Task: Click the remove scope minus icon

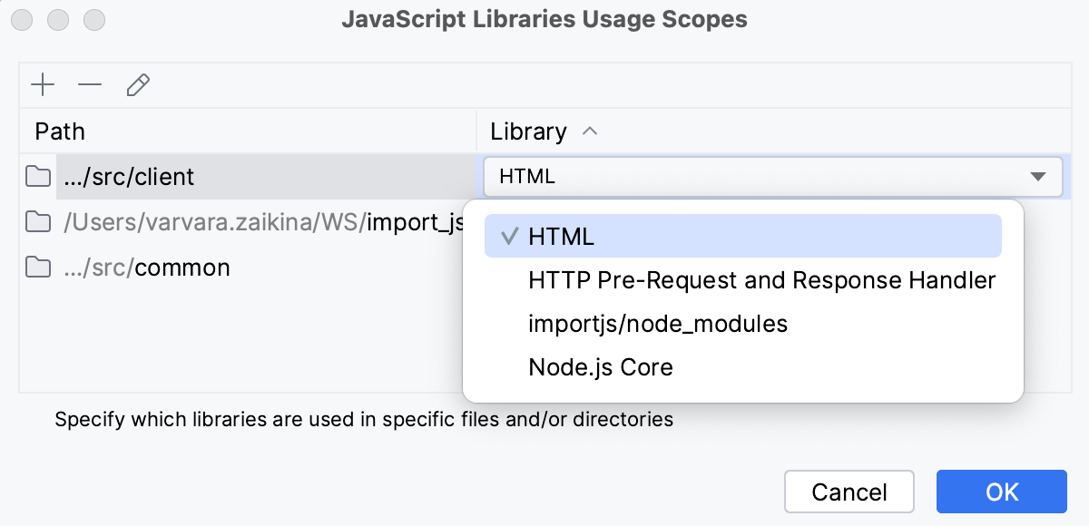Action: [89, 84]
